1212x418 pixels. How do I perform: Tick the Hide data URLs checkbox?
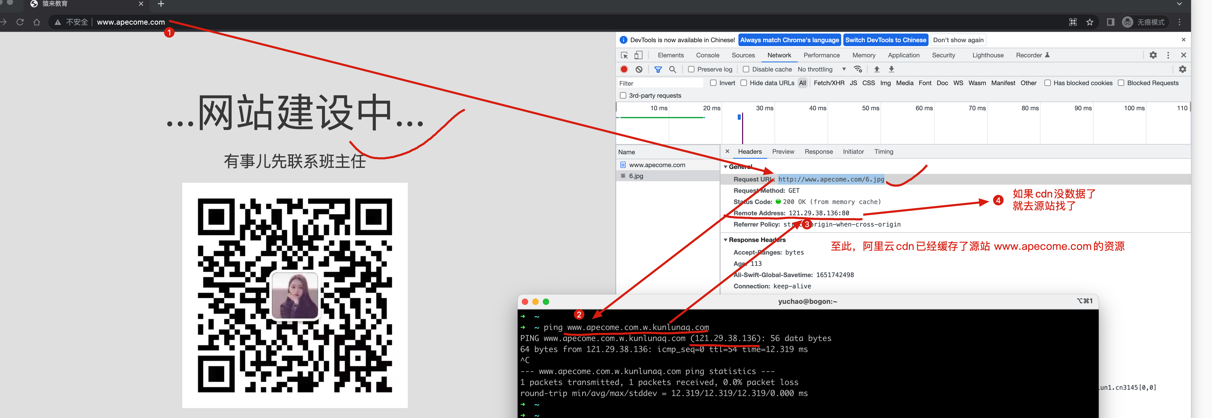pyautogui.click(x=743, y=83)
